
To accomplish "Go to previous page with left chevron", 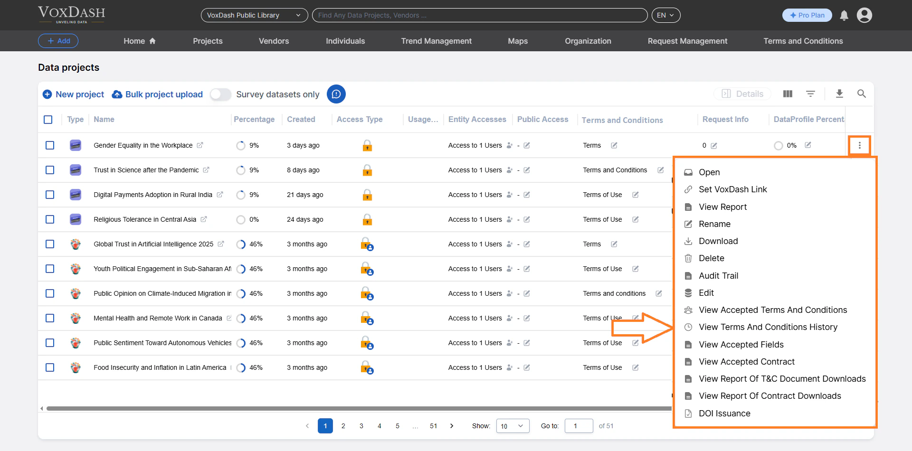I will (x=307, y=426).
